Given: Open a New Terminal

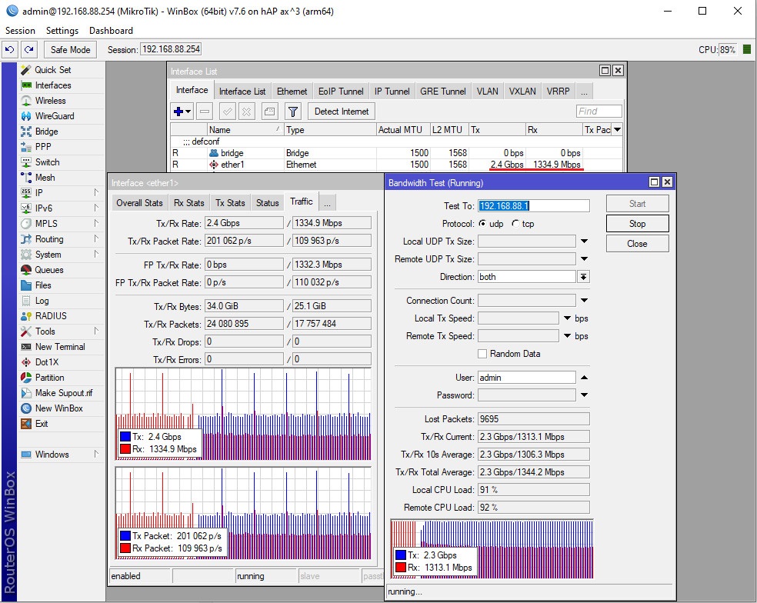Looking at the screenshot, I should (x=60, y=347).
